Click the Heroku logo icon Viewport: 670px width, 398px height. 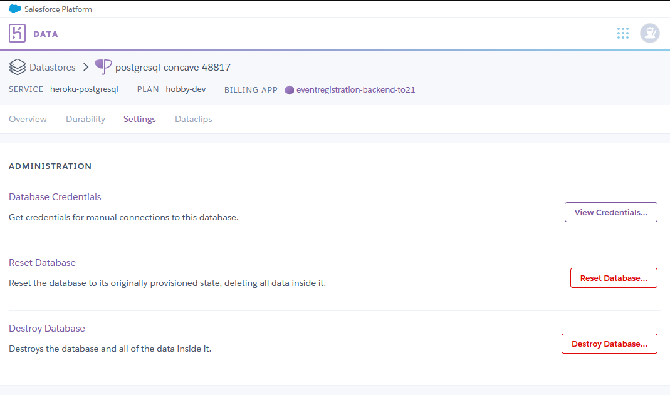(x=18, y=33)
